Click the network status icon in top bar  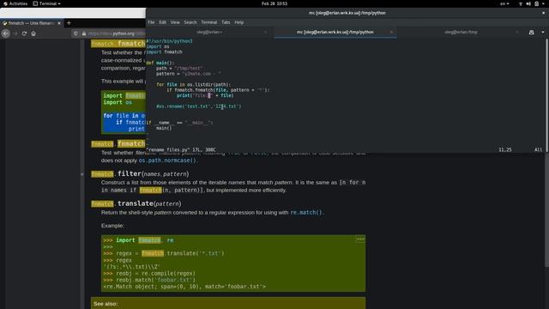point(521,3)
